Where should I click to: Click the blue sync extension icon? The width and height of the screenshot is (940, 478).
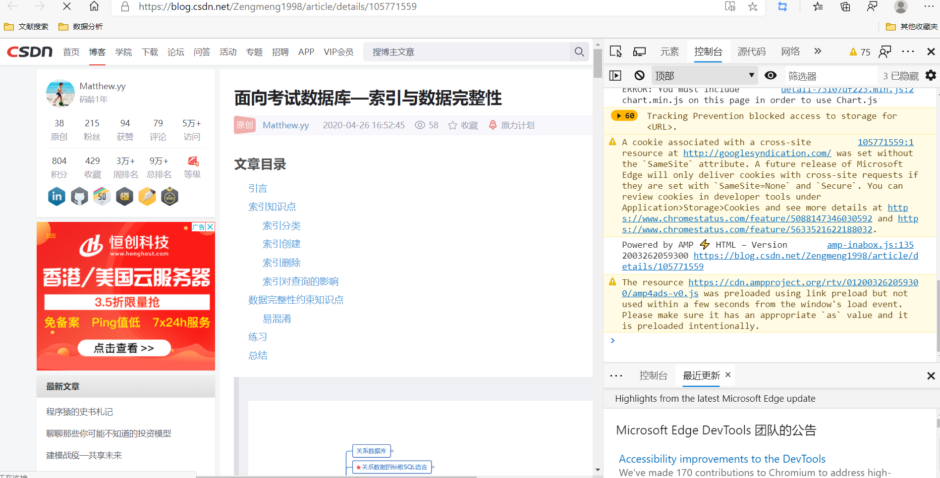point(782,6)
